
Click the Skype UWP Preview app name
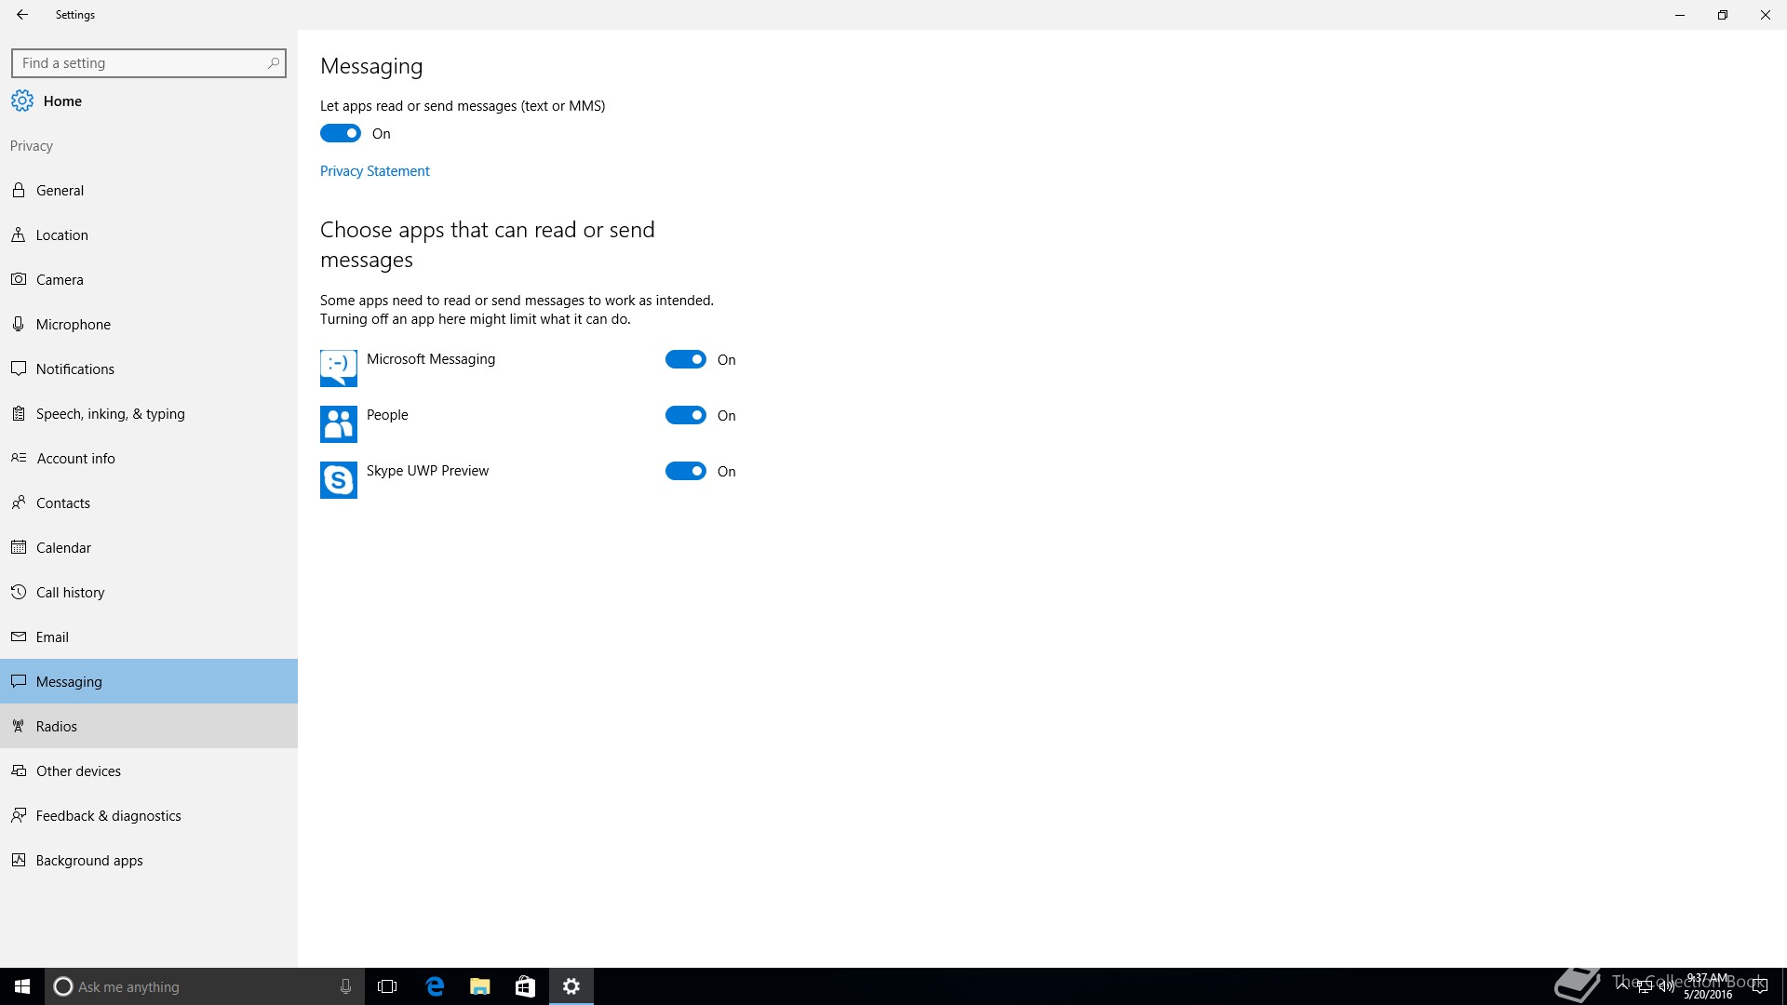427,471
